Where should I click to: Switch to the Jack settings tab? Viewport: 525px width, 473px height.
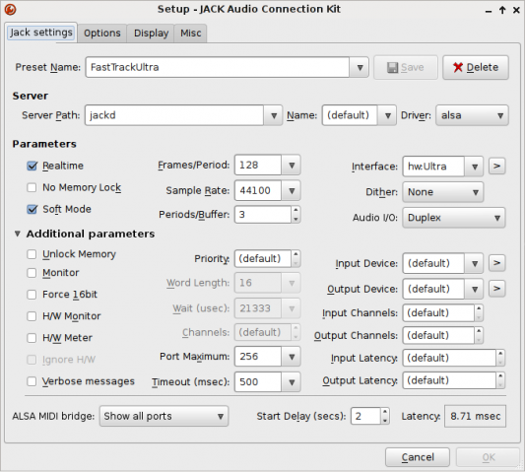41,33
